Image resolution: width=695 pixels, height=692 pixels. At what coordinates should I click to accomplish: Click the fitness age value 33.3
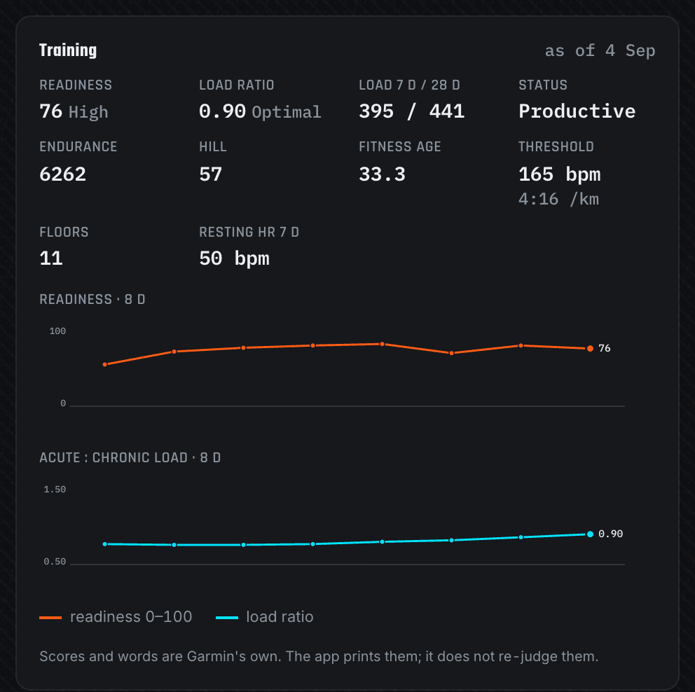pyautogui.click(x=382, y=174)
